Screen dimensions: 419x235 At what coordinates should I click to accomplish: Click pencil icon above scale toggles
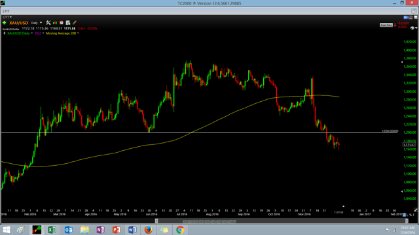(x=416, y=210)
